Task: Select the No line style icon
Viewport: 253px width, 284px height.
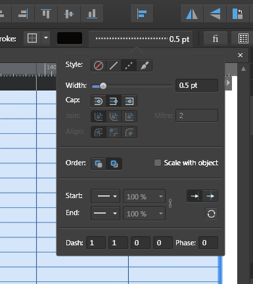Action: click(x=99, y=66)
